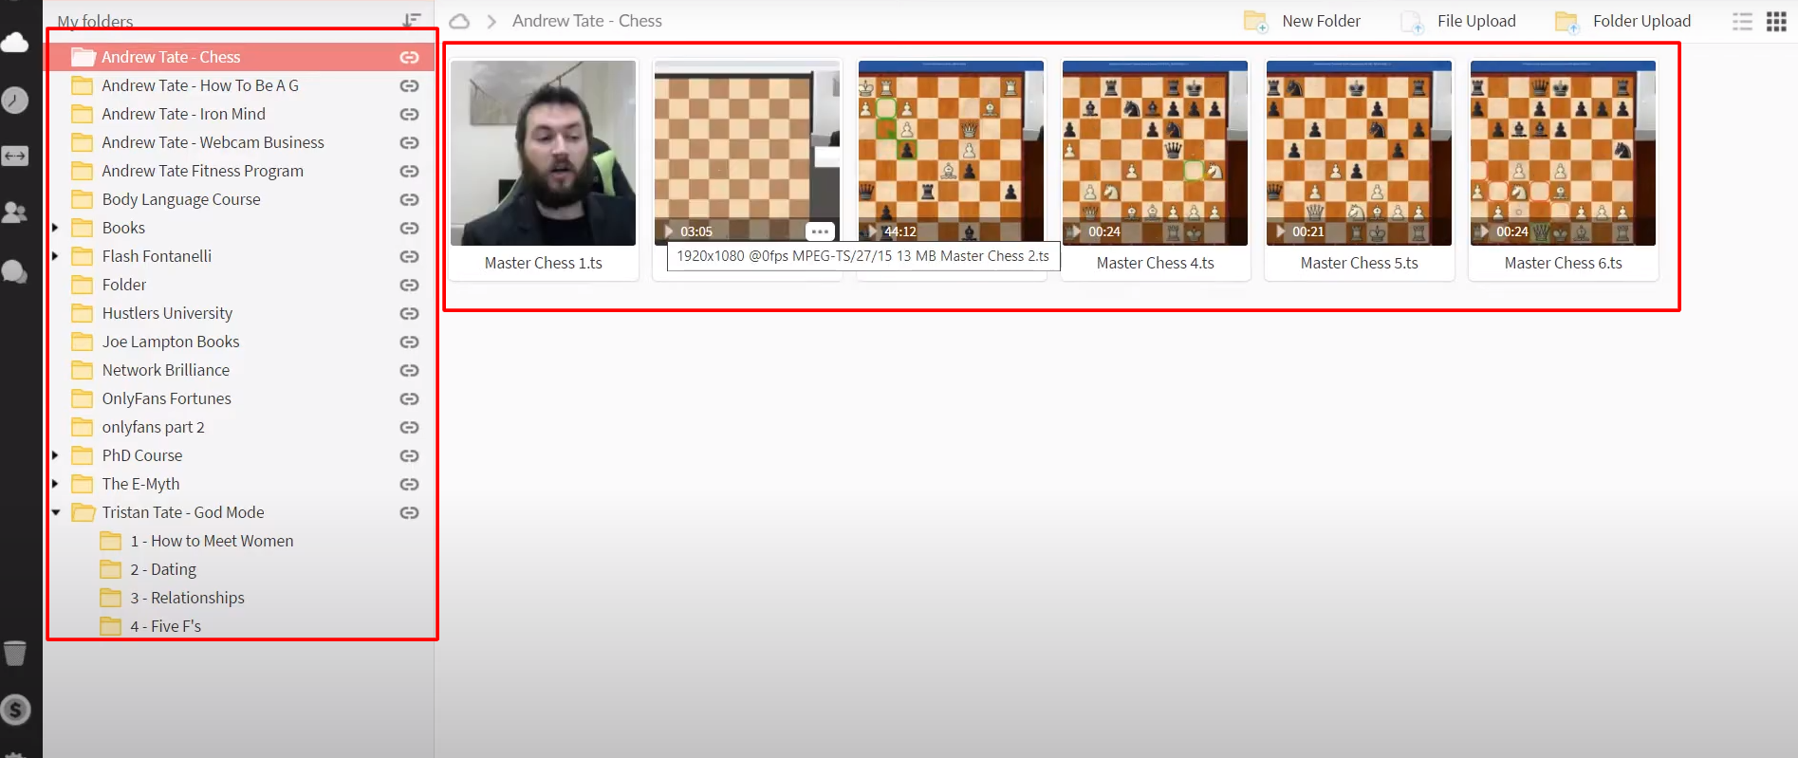Click link icon for Books folder

(x=409, y=228)
